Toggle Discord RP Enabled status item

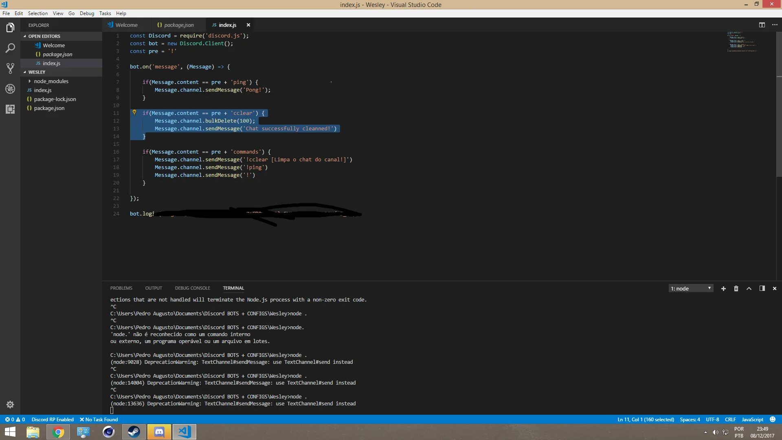pyautogui.click(x=53, y=419)
